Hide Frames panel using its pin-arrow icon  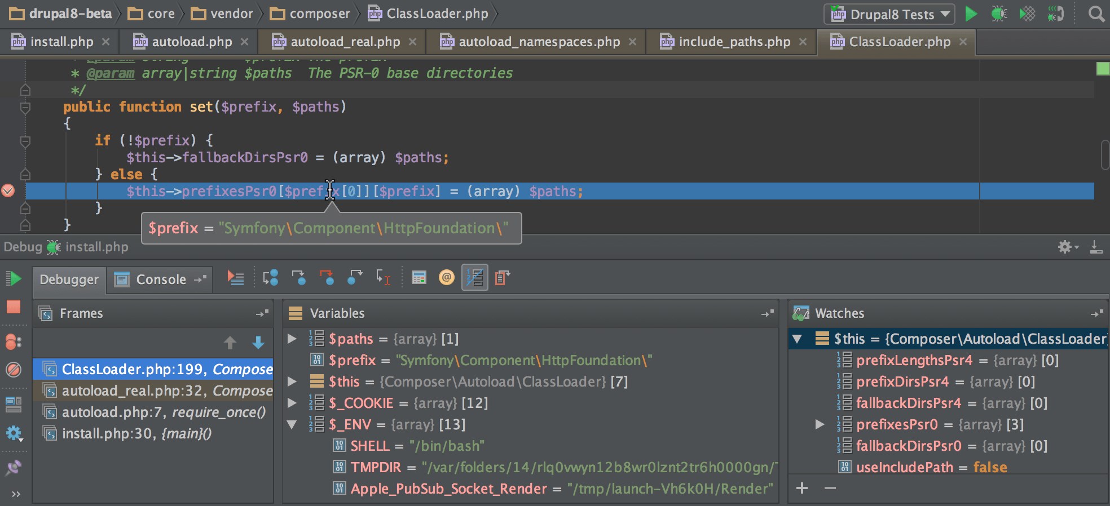point(262,313)
